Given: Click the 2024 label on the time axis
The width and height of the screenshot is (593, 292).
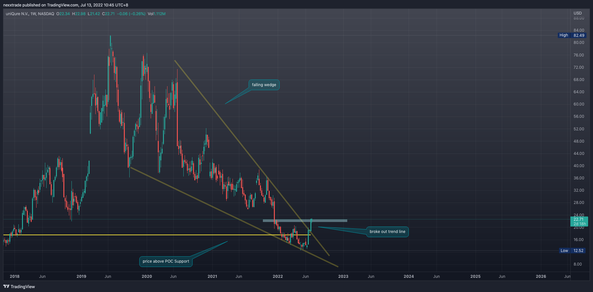Looking at the screenshot, I should coord(409,276).
